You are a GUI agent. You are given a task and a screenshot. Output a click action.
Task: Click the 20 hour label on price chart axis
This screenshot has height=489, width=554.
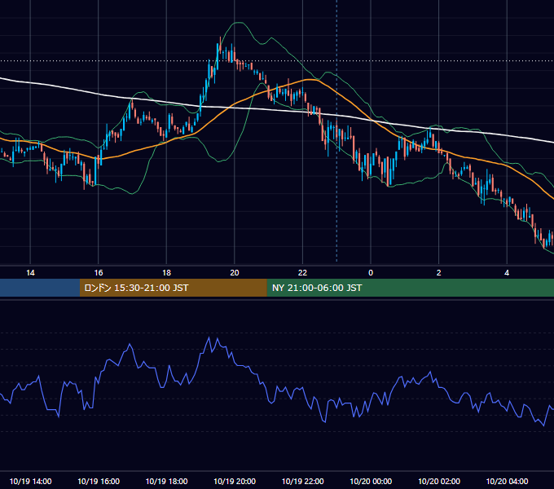[x=235, y=273]
